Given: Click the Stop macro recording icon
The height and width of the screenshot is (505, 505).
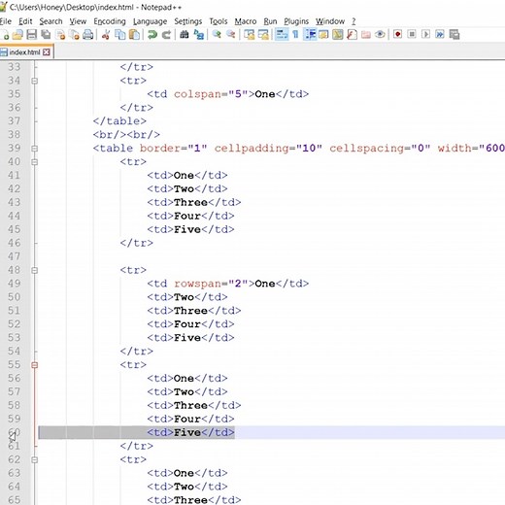Looking at the screenshot, I should (412, 34).
